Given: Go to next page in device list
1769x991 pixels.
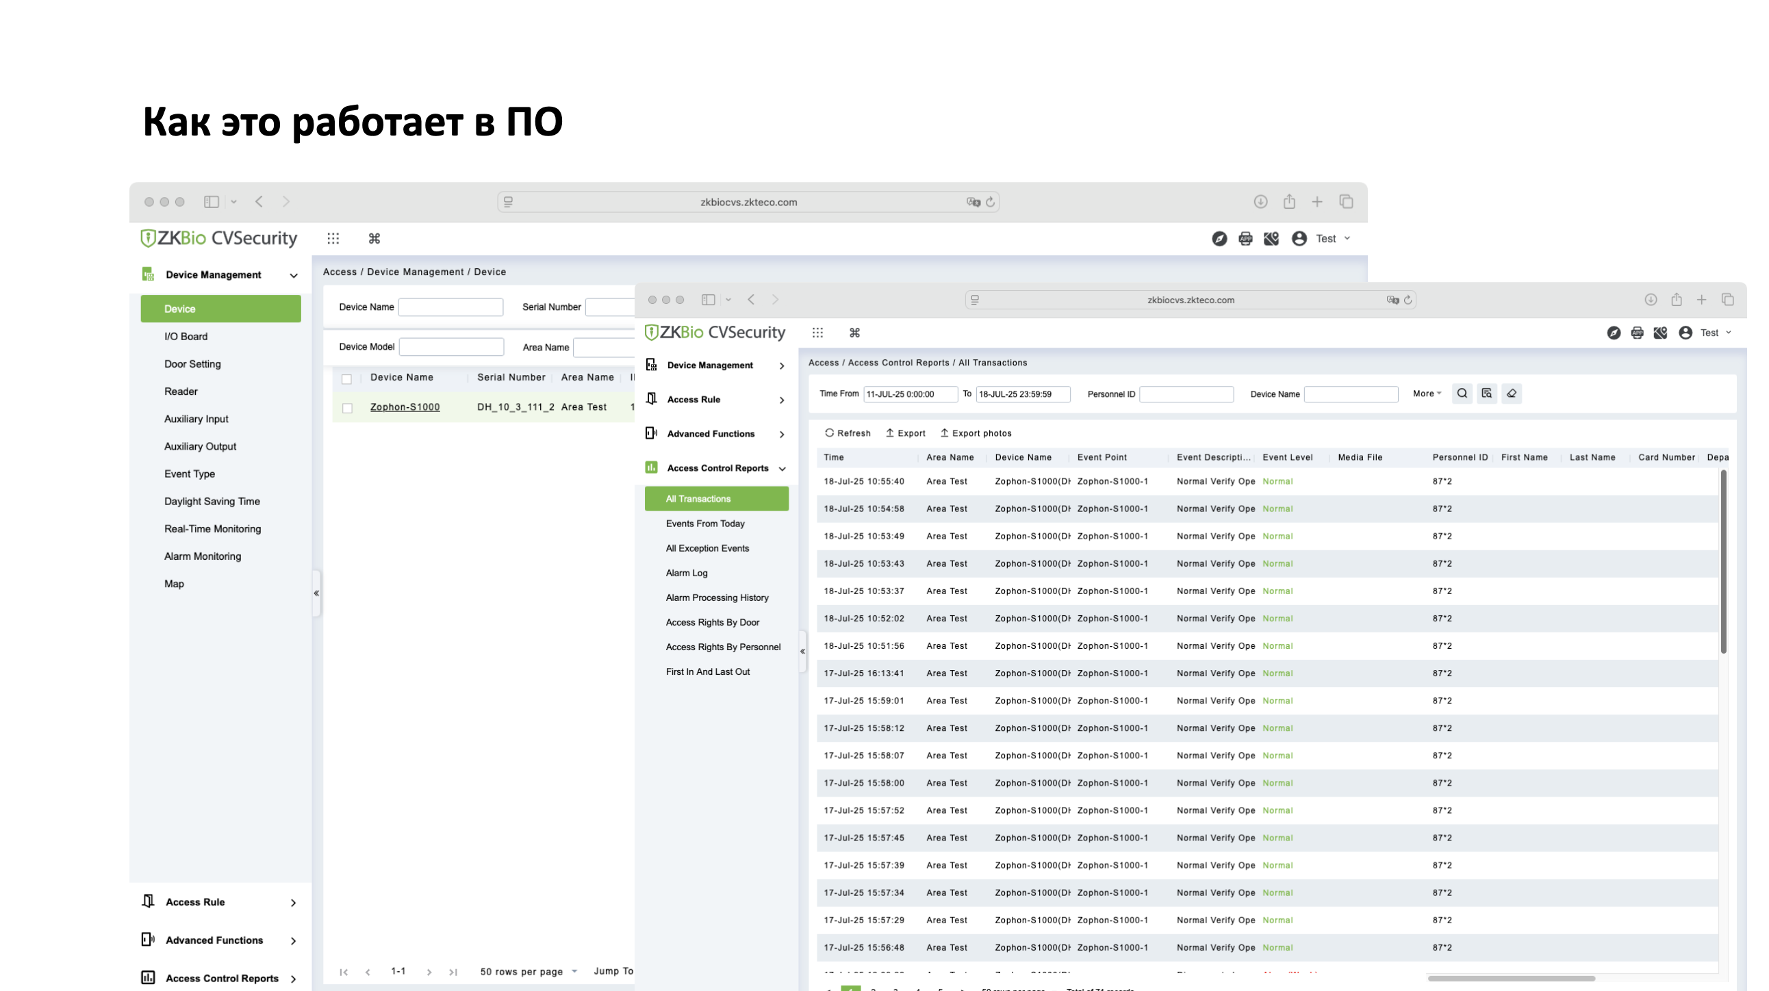Looking at the screenshot, I should pos(429,972).
